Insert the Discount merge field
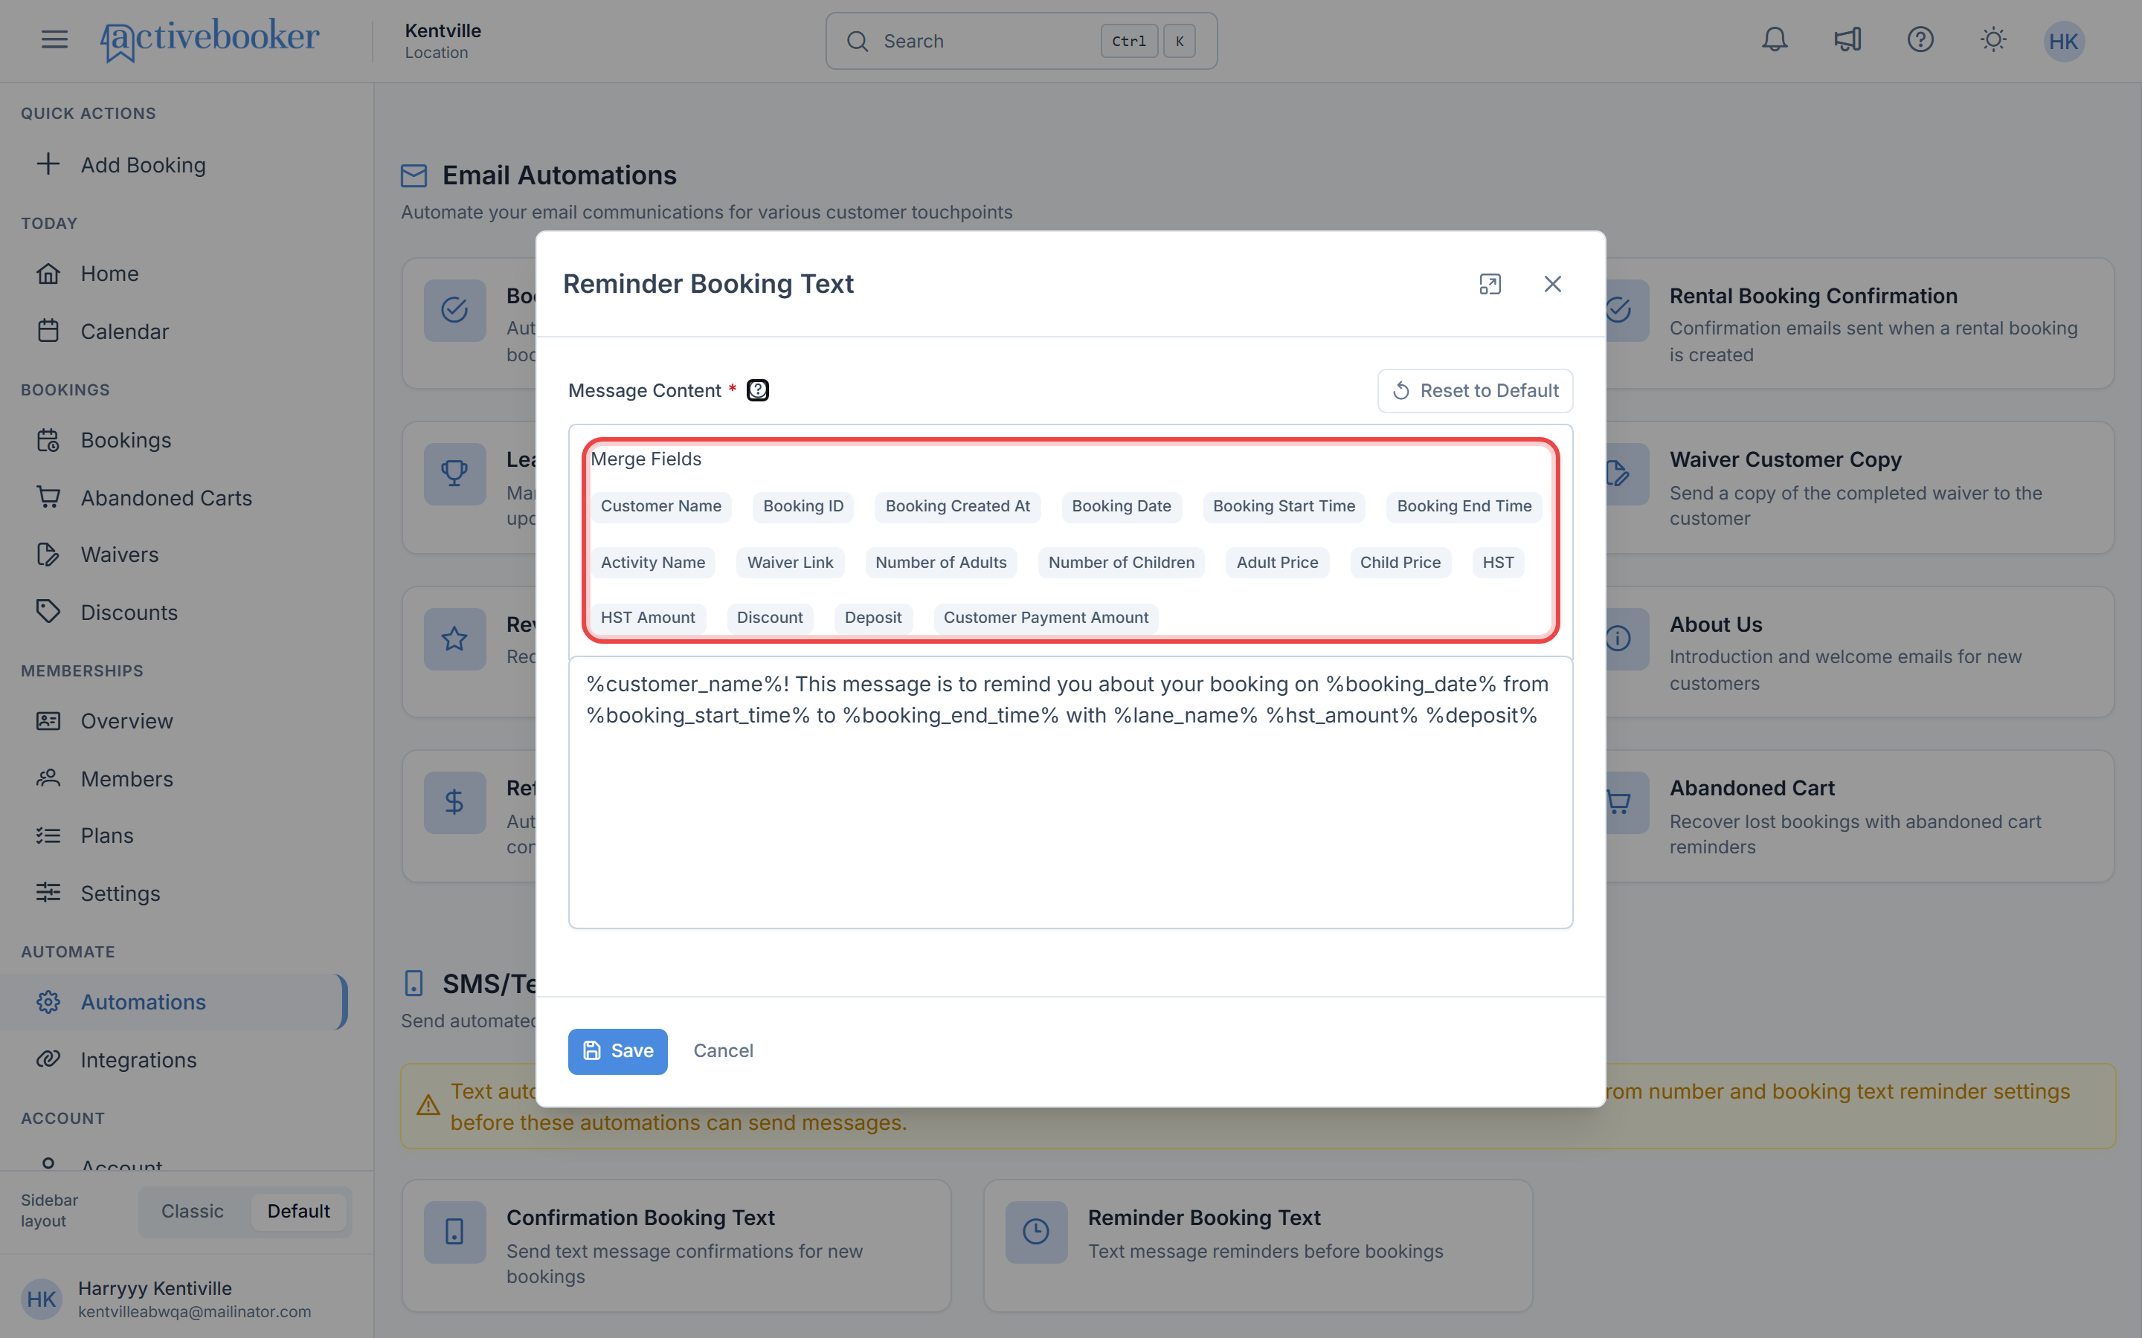Screen dimensions: 2142x1338 tap(770, 618)
